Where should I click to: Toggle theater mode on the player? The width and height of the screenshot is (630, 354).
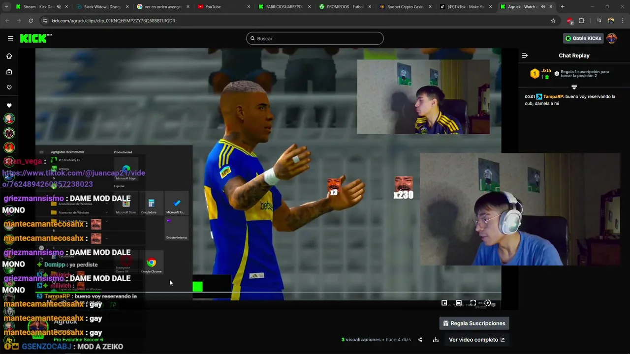click(x=458, y=303)
